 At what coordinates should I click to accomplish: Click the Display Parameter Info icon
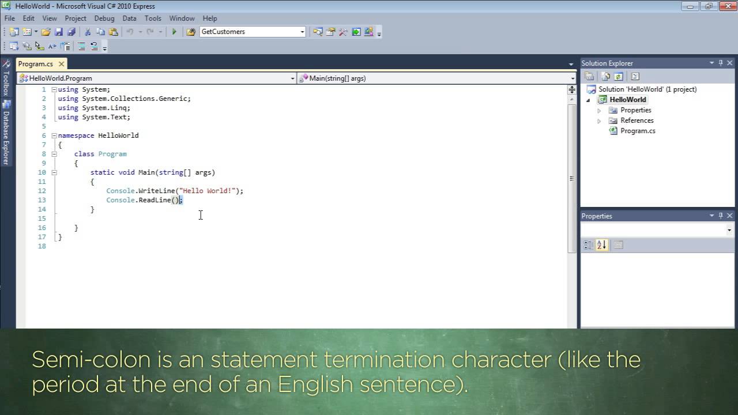(27, 46)
